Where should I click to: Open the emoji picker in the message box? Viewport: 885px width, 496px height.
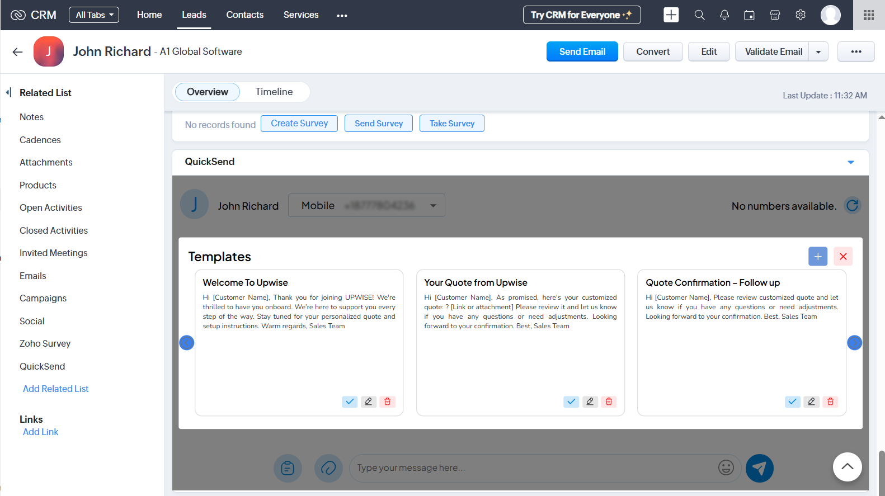tap(726, 467)
